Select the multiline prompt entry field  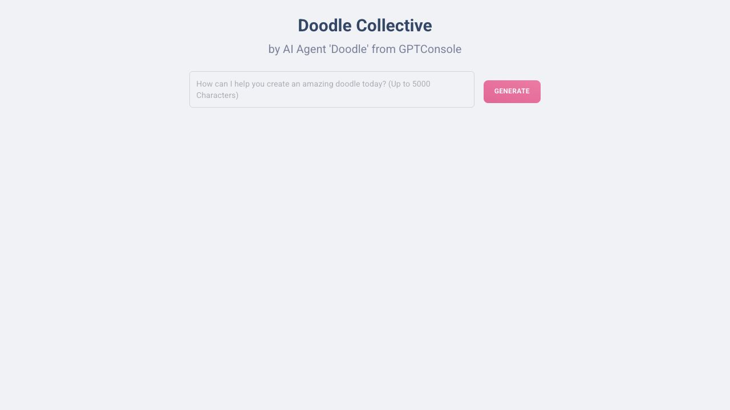331,89
